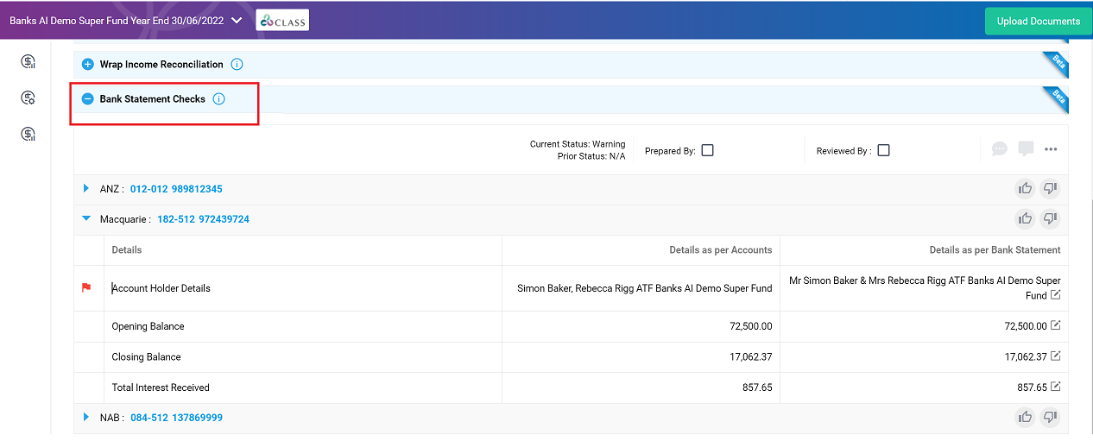1093x441 pixels.
Task: Open the light grey comment bubble icon
Action: tap(1000, 149)
